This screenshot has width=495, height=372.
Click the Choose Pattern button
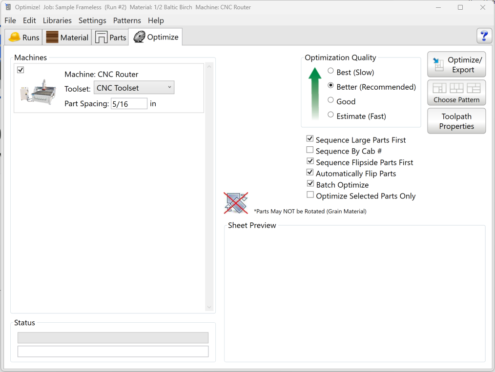tap(456, 93)
